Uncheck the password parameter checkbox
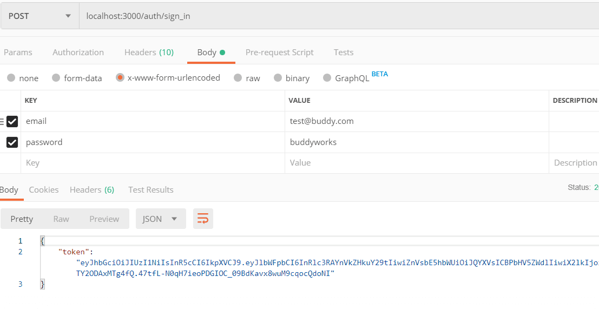The height and width of the screenshot is (309, 599). 12,142
